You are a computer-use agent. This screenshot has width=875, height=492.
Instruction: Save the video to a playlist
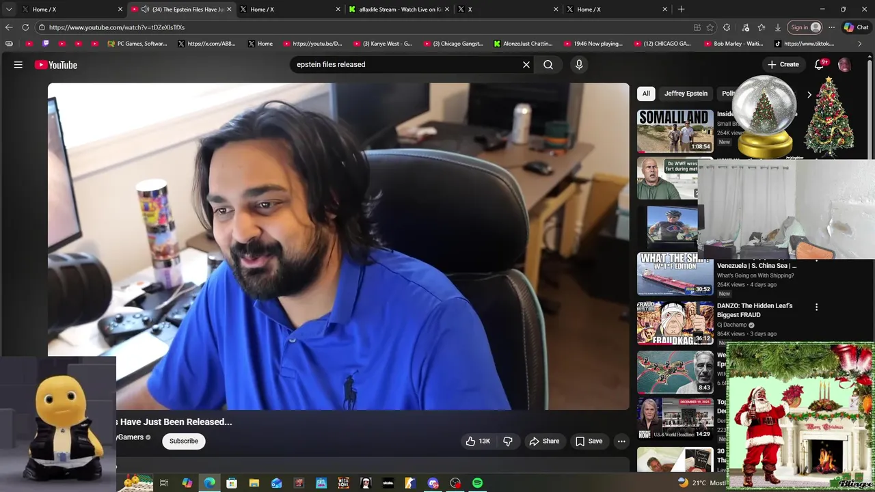pos(589,441)
